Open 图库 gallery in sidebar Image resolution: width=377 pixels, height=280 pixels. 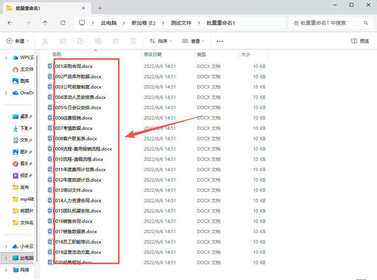point(21,81)
